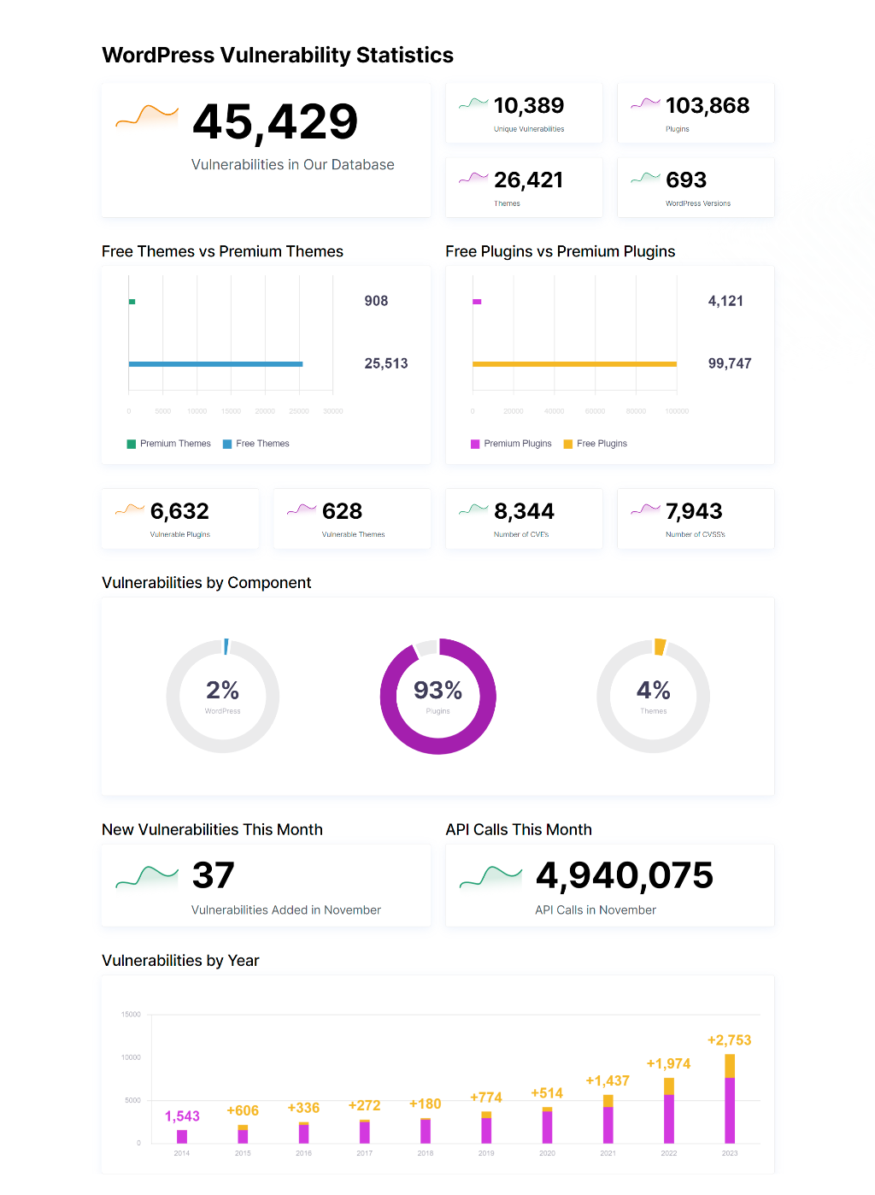875x1195 pixels.
Task: Click the Free Plugins vs Premium Plugins heading
Action: click(561, 251)
